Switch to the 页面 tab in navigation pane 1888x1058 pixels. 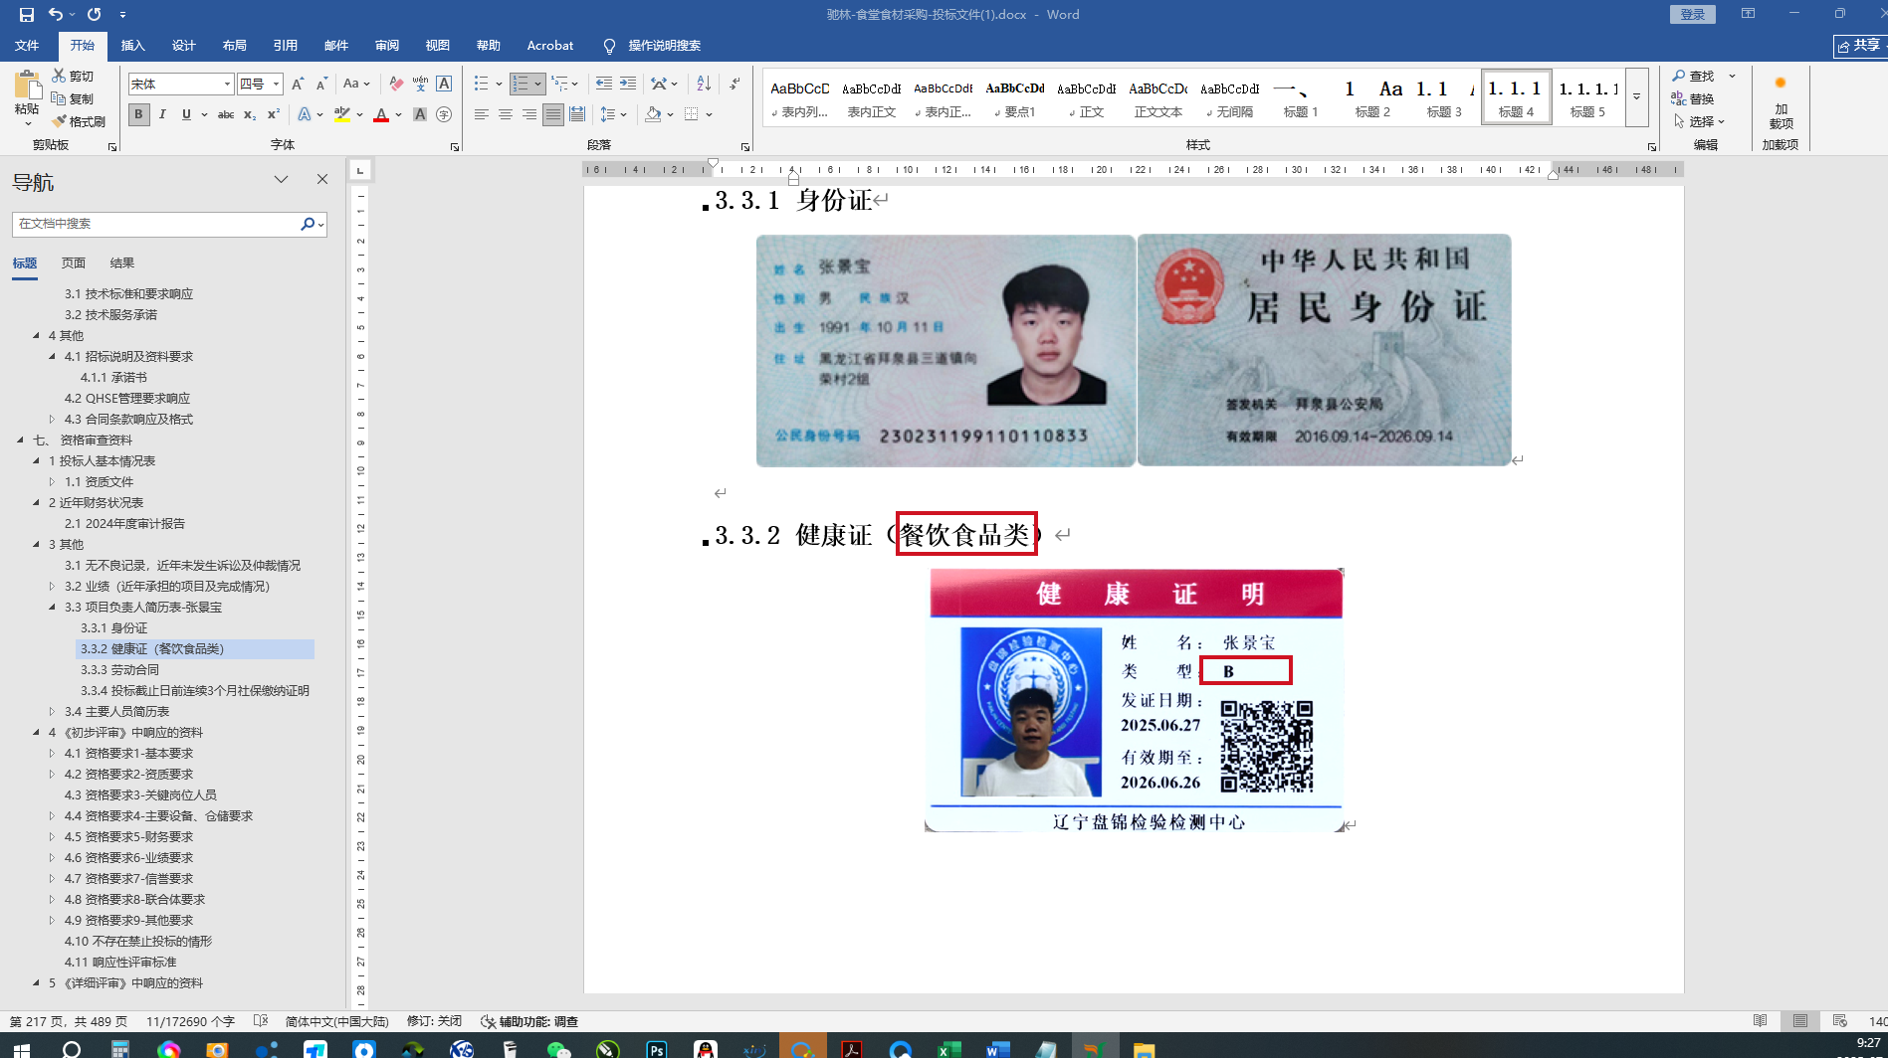pos(74,264)
